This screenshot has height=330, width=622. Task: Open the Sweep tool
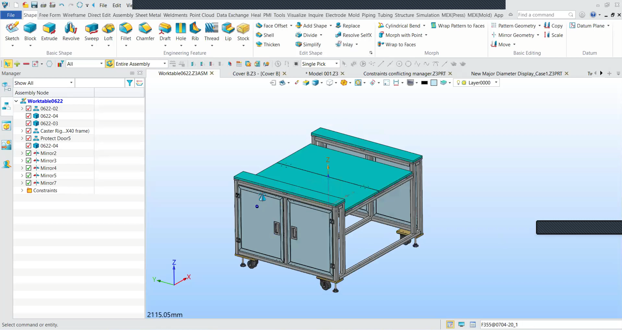click(x=91, y=29)
